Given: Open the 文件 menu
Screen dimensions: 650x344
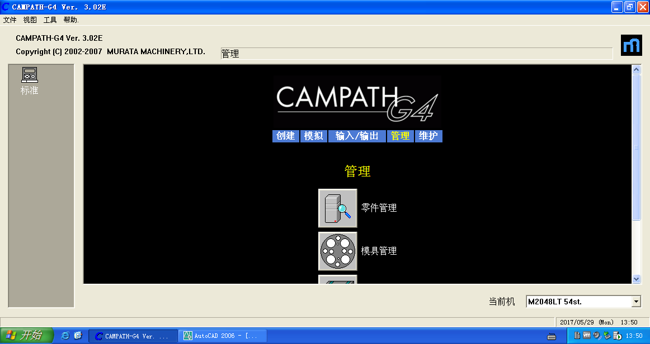Looking at the screenshot, I should coord(10,20).
